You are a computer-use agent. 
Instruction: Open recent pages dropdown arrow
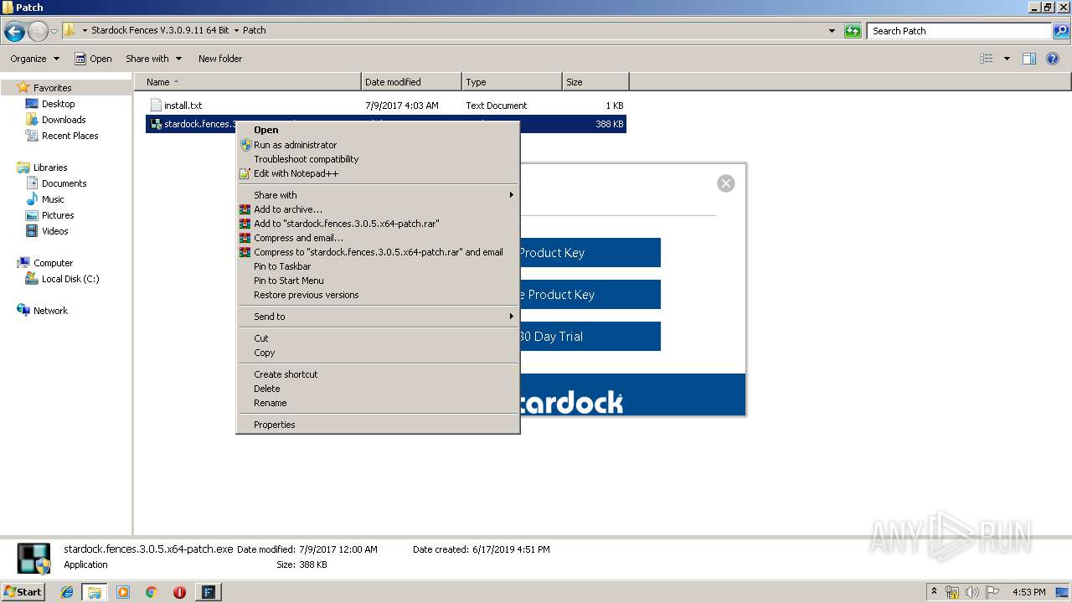pos(54,32)
